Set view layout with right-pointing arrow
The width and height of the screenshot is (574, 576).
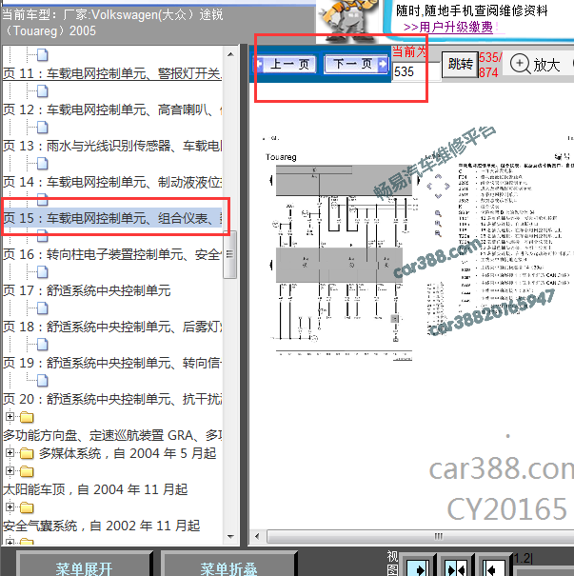418,567
